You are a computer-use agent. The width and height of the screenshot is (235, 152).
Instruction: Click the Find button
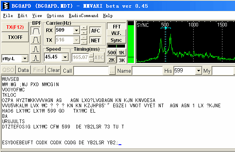pos(38,70)
